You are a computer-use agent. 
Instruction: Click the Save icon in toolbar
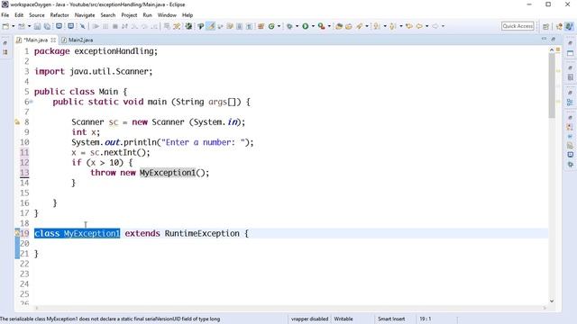[x=37, y=26]
